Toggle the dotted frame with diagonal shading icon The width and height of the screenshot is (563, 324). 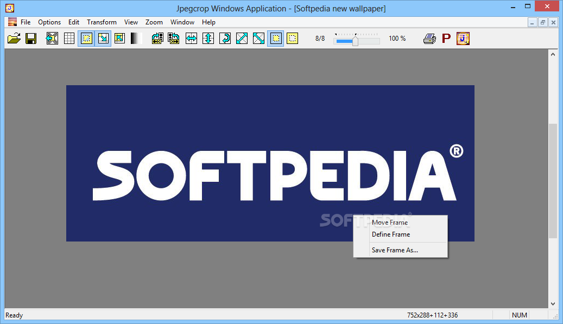click(86, 39)
